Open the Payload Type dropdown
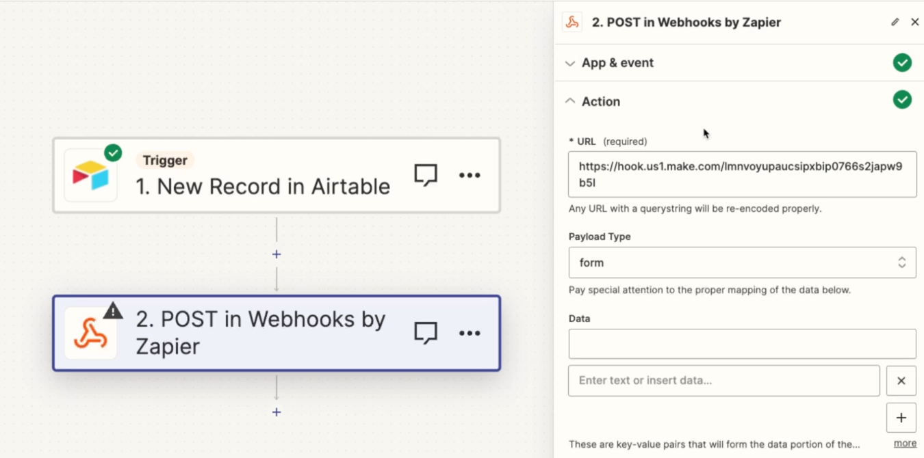 click(x=743, y=262)
